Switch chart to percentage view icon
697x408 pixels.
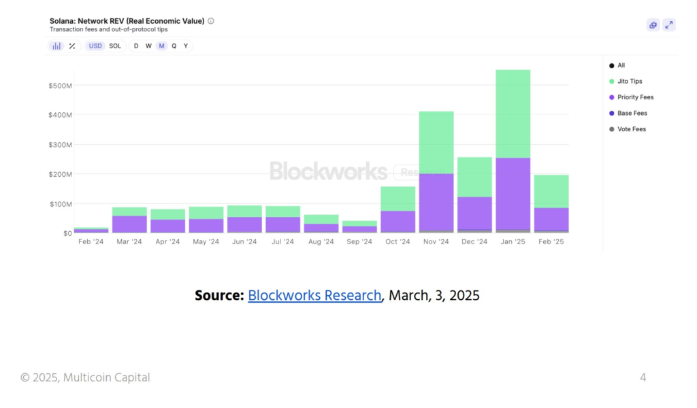(72, 46)
